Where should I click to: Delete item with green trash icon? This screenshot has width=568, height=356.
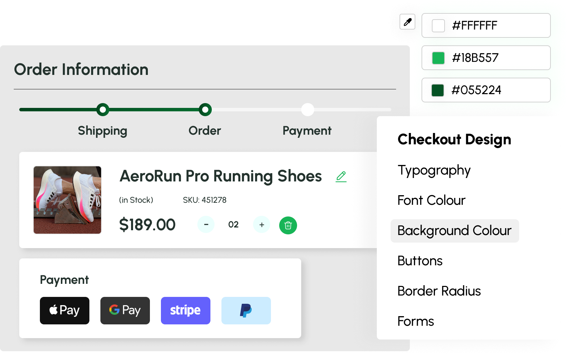click(x=288, y=225)
